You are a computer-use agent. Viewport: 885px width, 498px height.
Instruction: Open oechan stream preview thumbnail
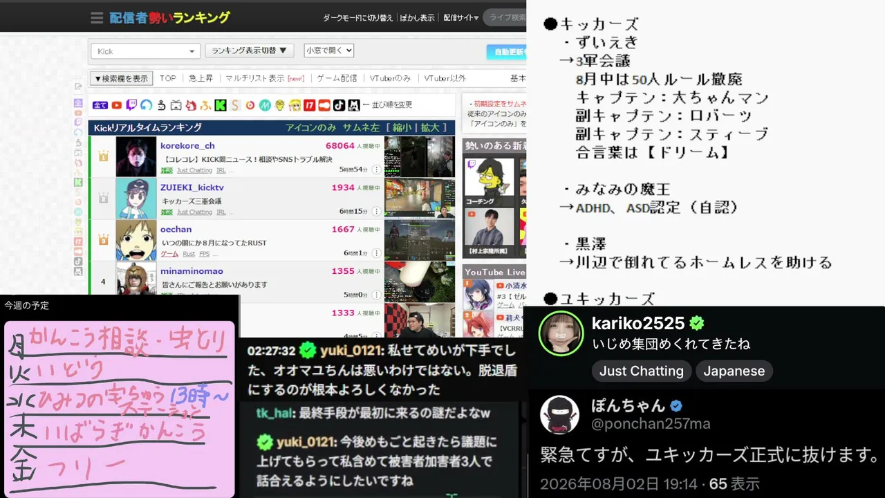[420, 240]
